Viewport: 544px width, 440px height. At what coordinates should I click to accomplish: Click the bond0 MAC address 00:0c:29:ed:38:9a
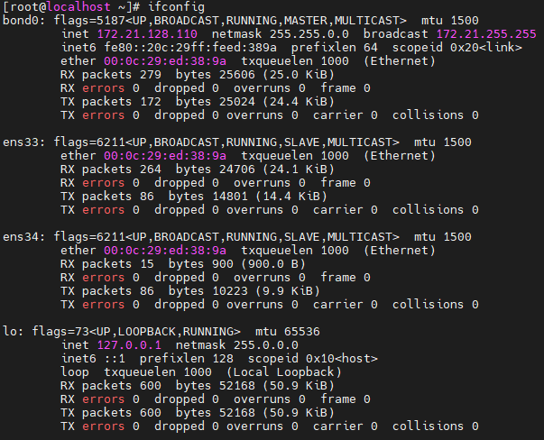[x=165, y=61]
